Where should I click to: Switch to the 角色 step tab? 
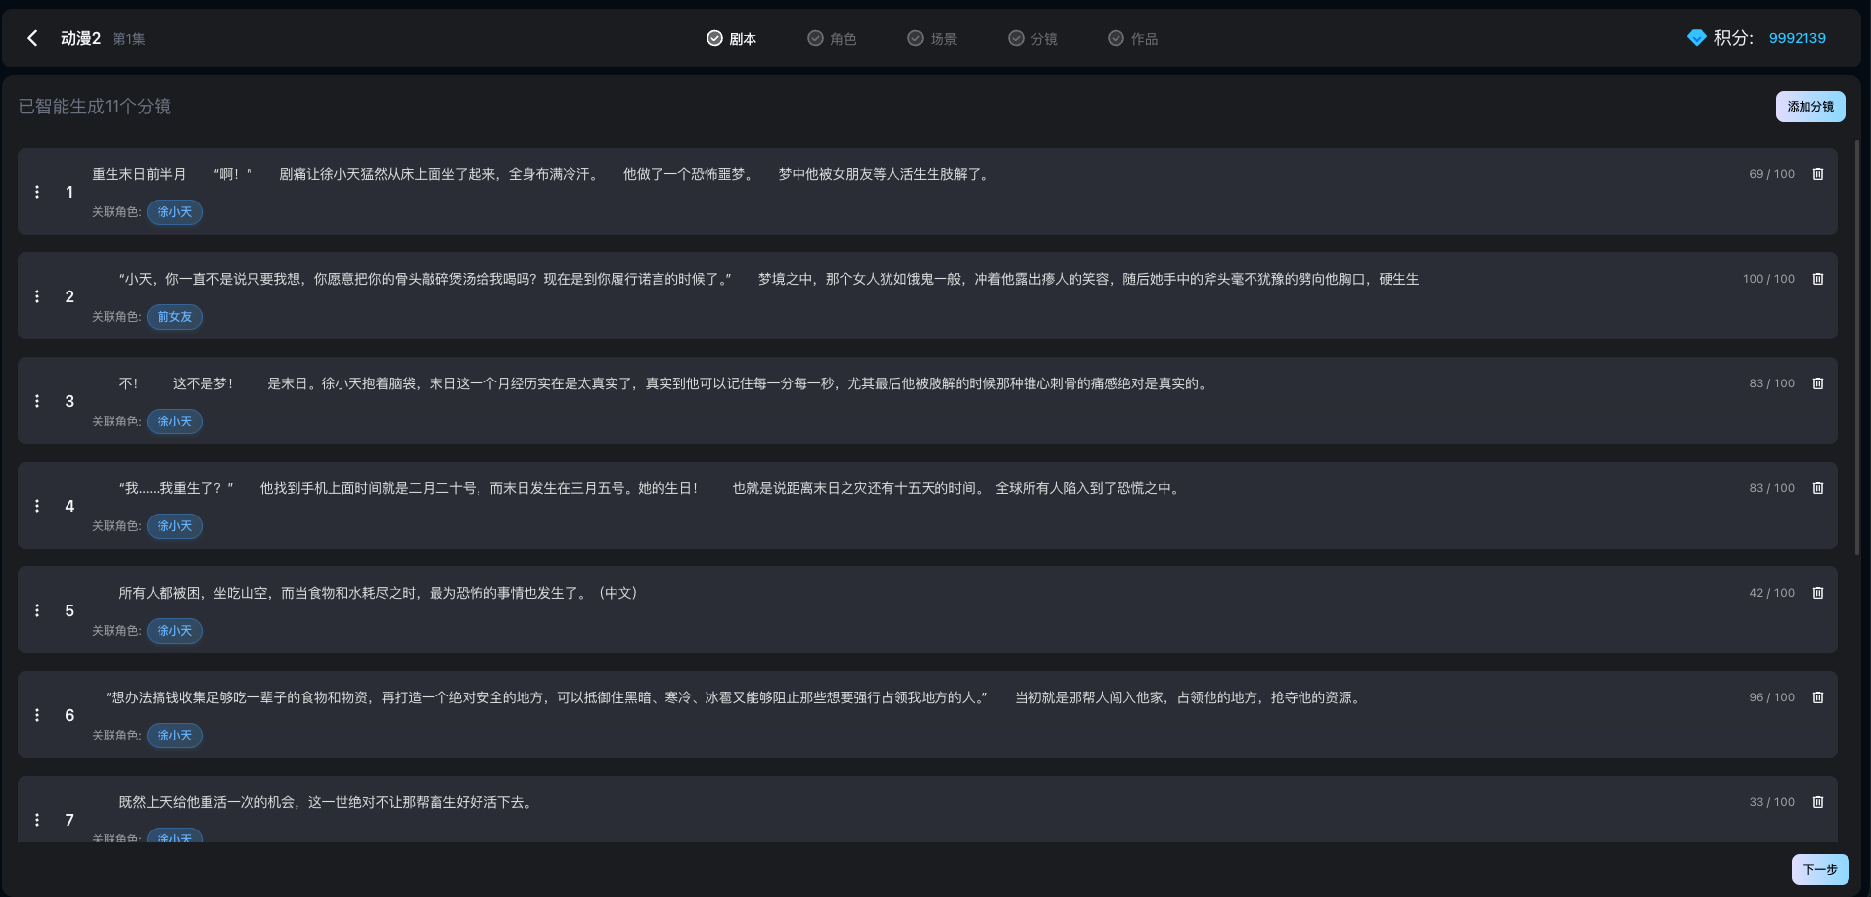coord(832,38)
